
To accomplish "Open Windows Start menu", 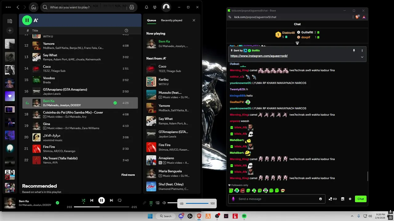I will (150, 216).
